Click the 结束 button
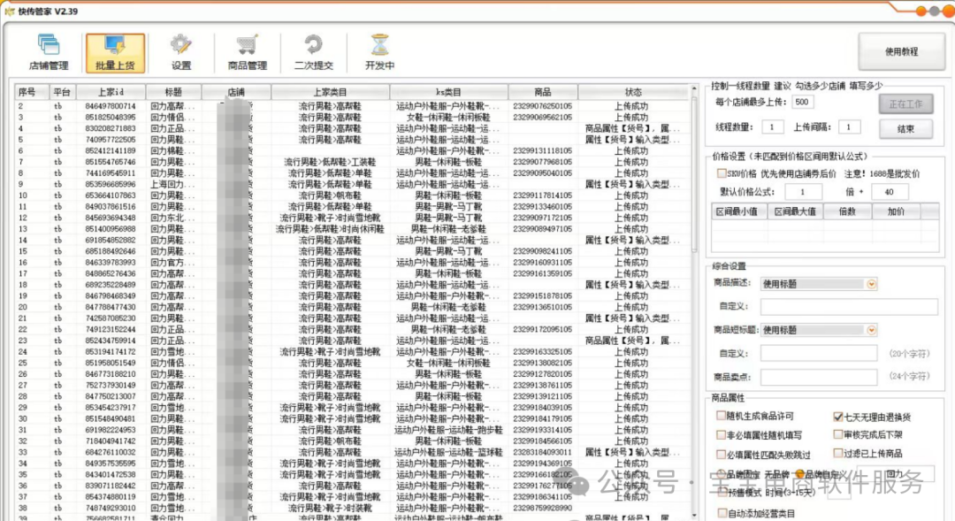 (x=905, y=129)
